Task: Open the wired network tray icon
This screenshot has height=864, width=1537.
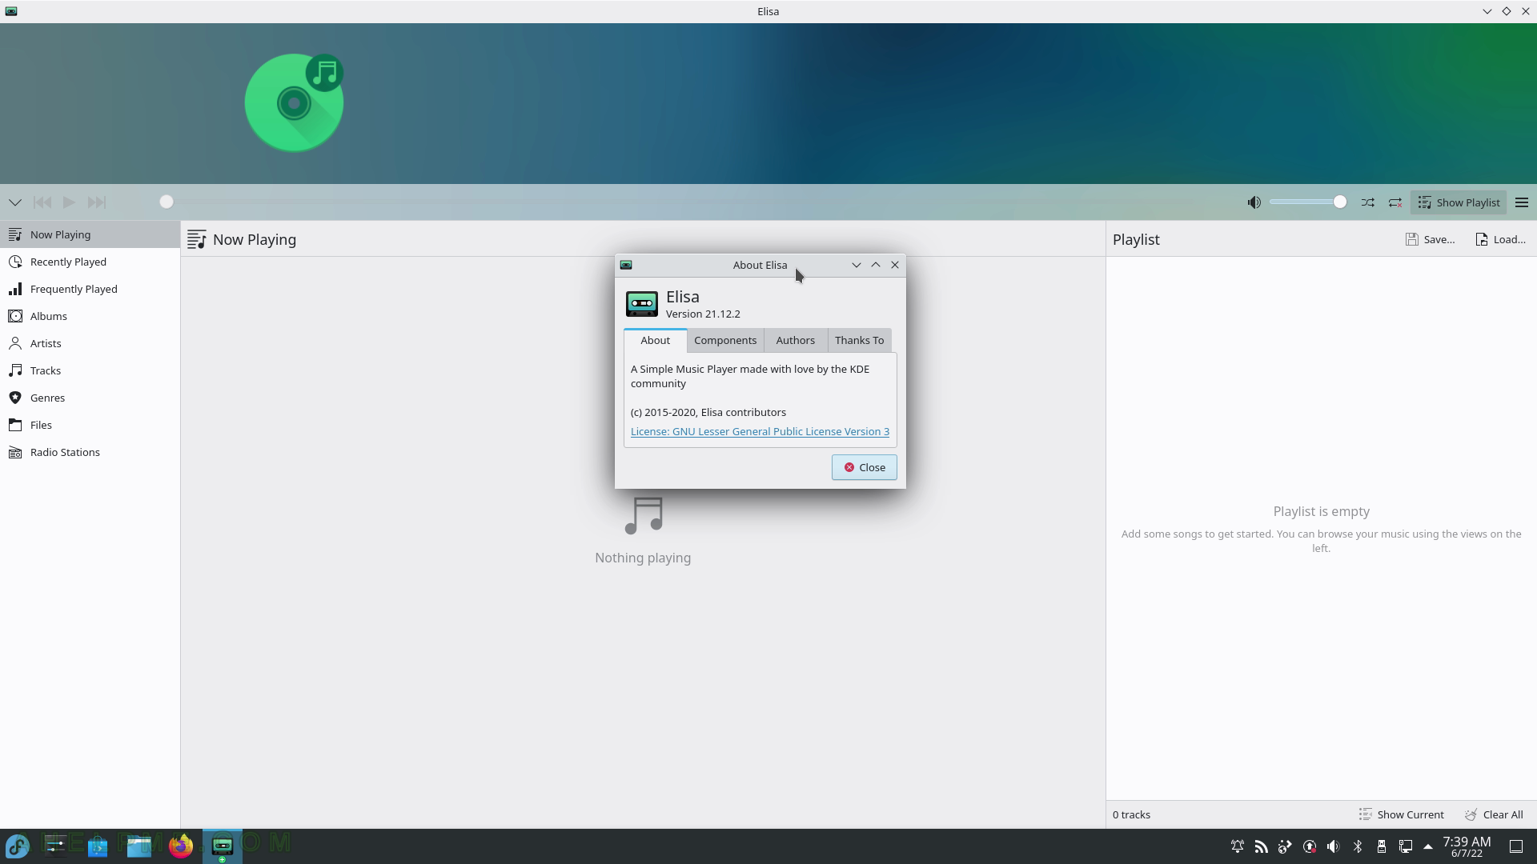Action: click(1406, 846)
